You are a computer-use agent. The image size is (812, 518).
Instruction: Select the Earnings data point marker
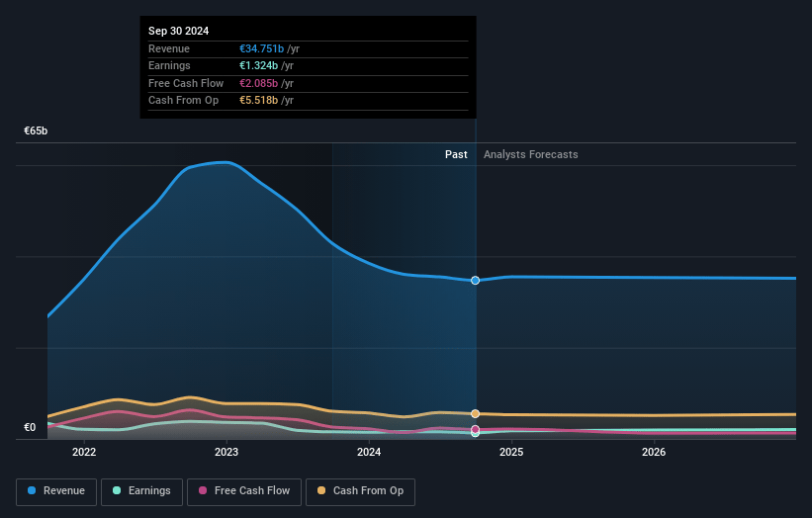476,434
